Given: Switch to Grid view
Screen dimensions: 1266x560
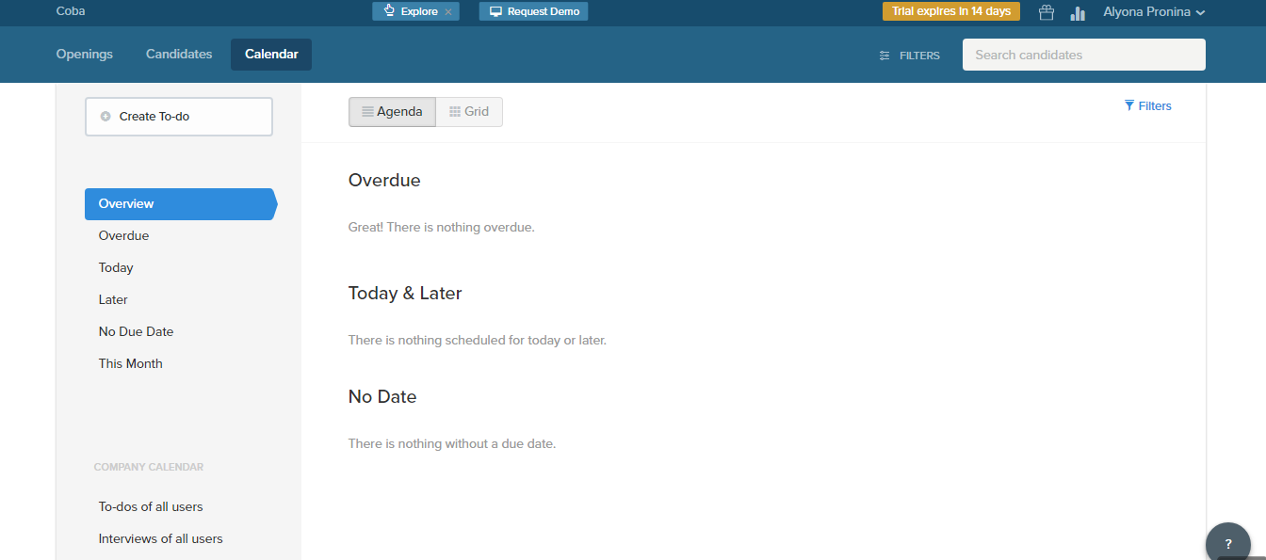Looking at the screenshot, I should click(469, 112).
